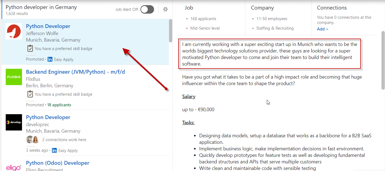385x171 pixels.
Task: Click skill badge icon on Jefferson Wolfe job
Action: point(30,48)
